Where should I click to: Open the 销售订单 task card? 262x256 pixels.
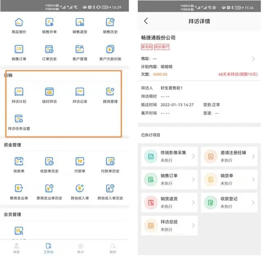(x=169, y=179)
